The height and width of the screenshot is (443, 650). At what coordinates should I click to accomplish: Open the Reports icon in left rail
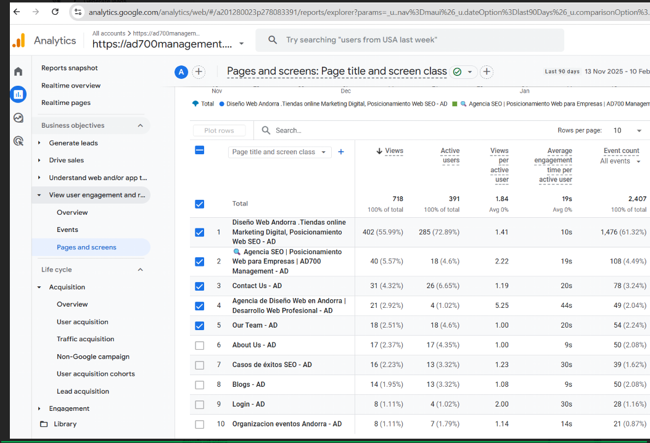(19, 94)
